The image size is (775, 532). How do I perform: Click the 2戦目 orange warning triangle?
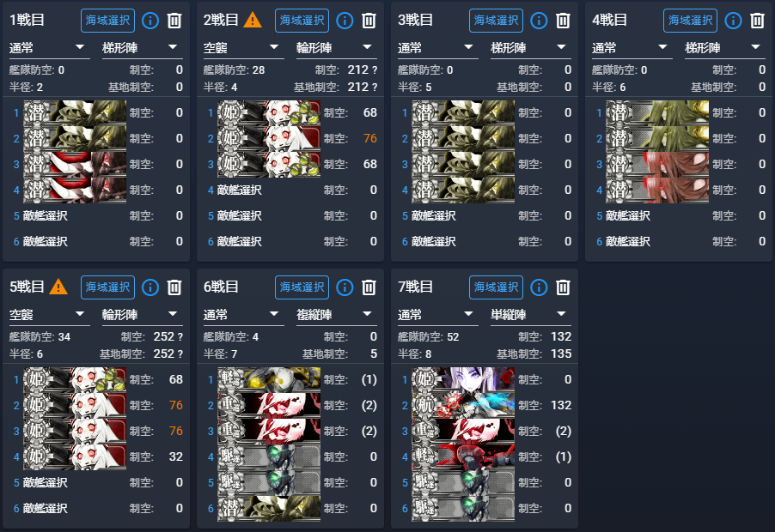pyautogui.click(x=253, y=20)
